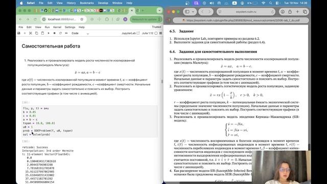This screenshot has height=184, width=327.
Task: Click the date Tue 18 Nov clock
Action: (295, 3)
